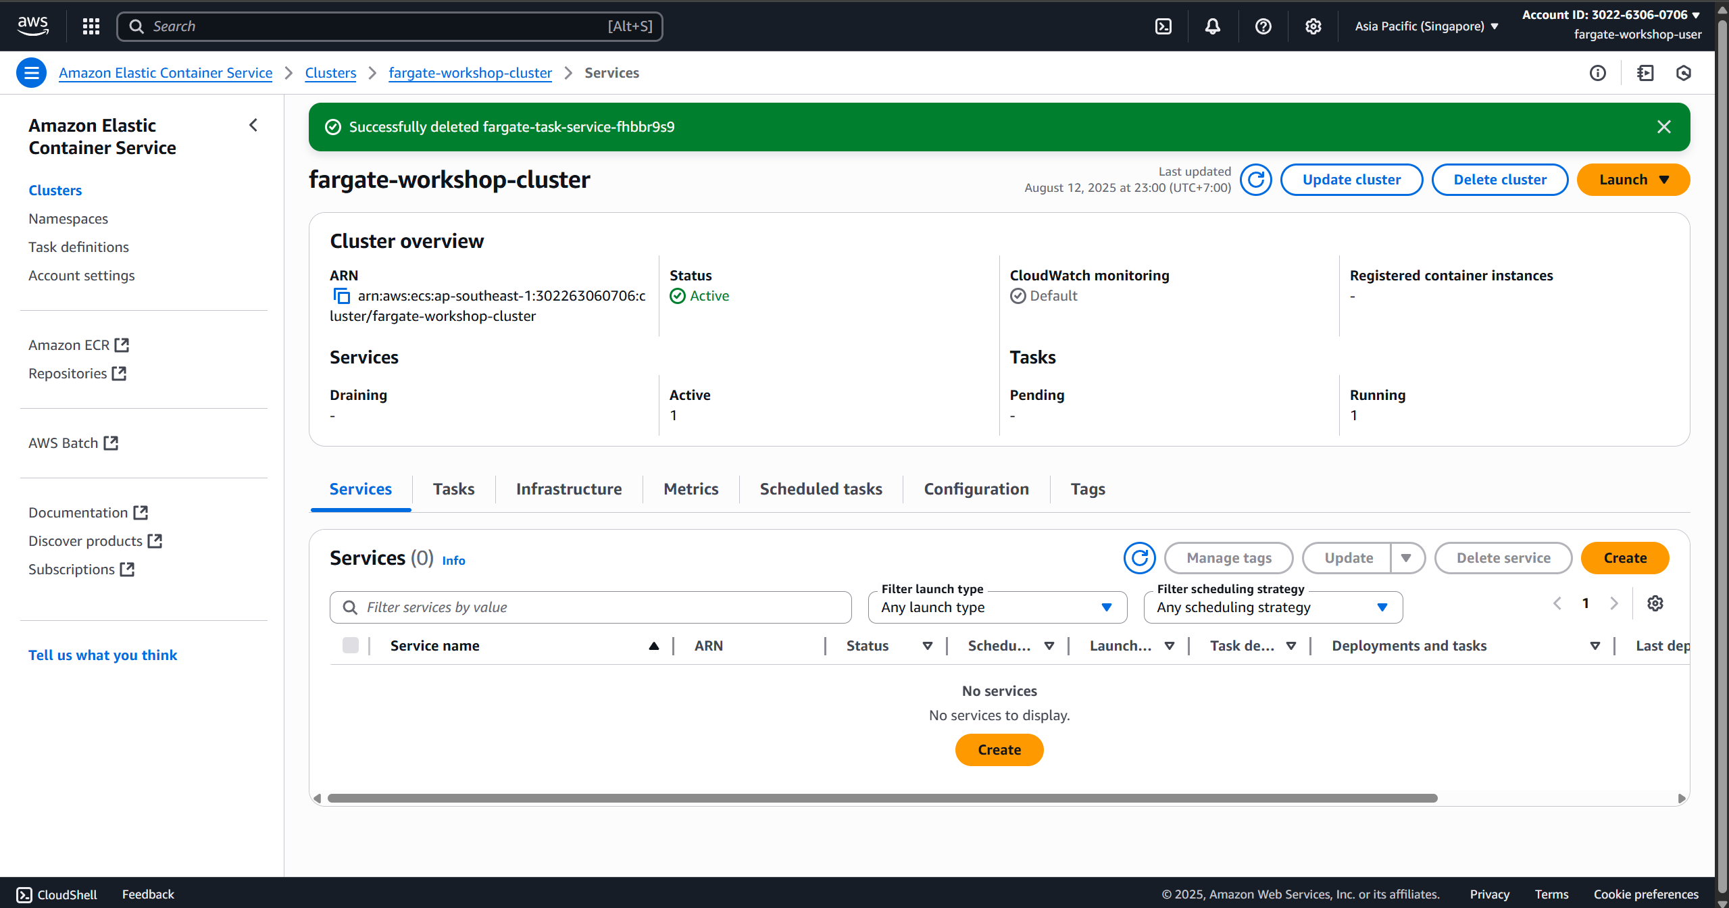Viewport: 1729px width, 908px height.
Task: Open Namespaces in sidebar
Action: coord(68,219)
